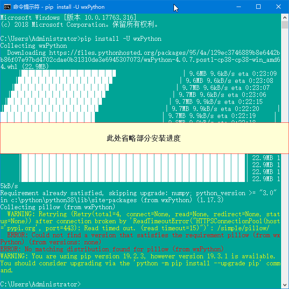Click the '5kB/s' text line
289x289 pixels.
(x=9, y=186)
